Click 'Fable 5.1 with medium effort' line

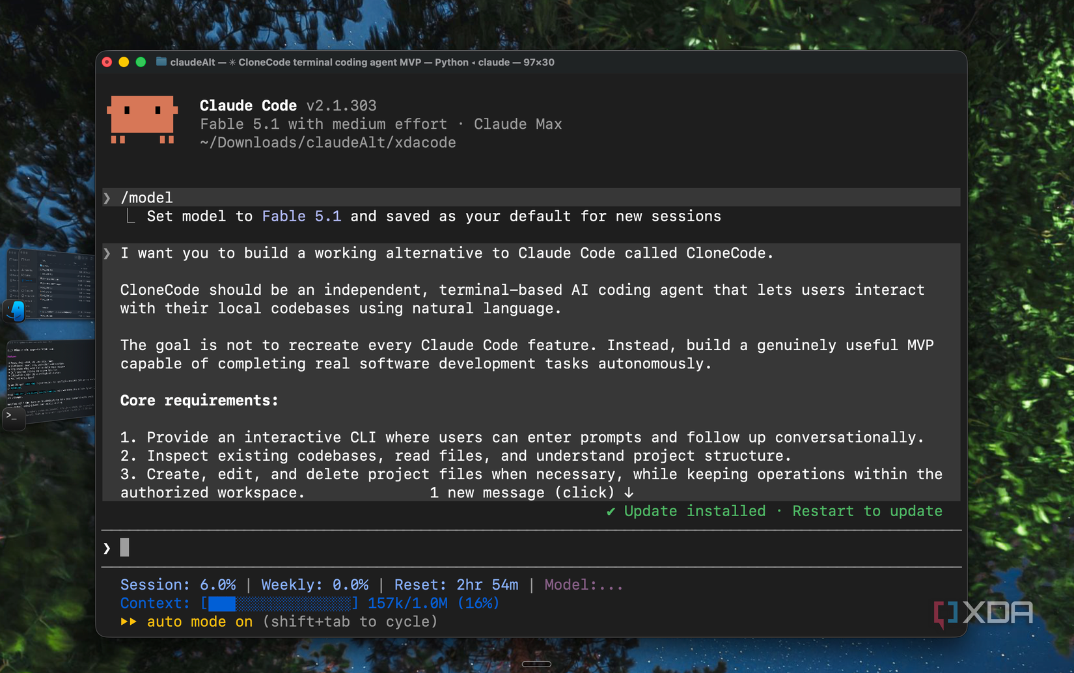click(324, 124)
